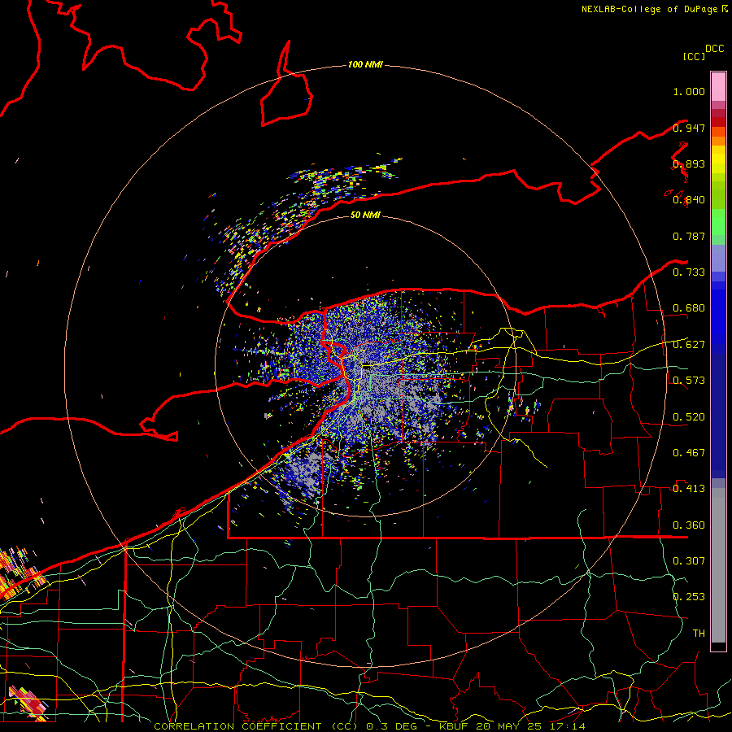Click the 1.000 value on the color scale
Screen dimensions: 732x732
click(689, 91)
